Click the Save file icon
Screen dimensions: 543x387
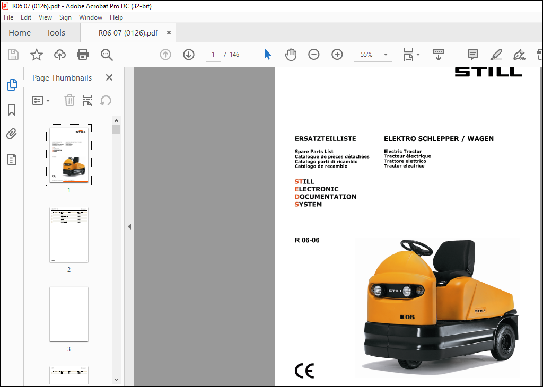[13, 55]
